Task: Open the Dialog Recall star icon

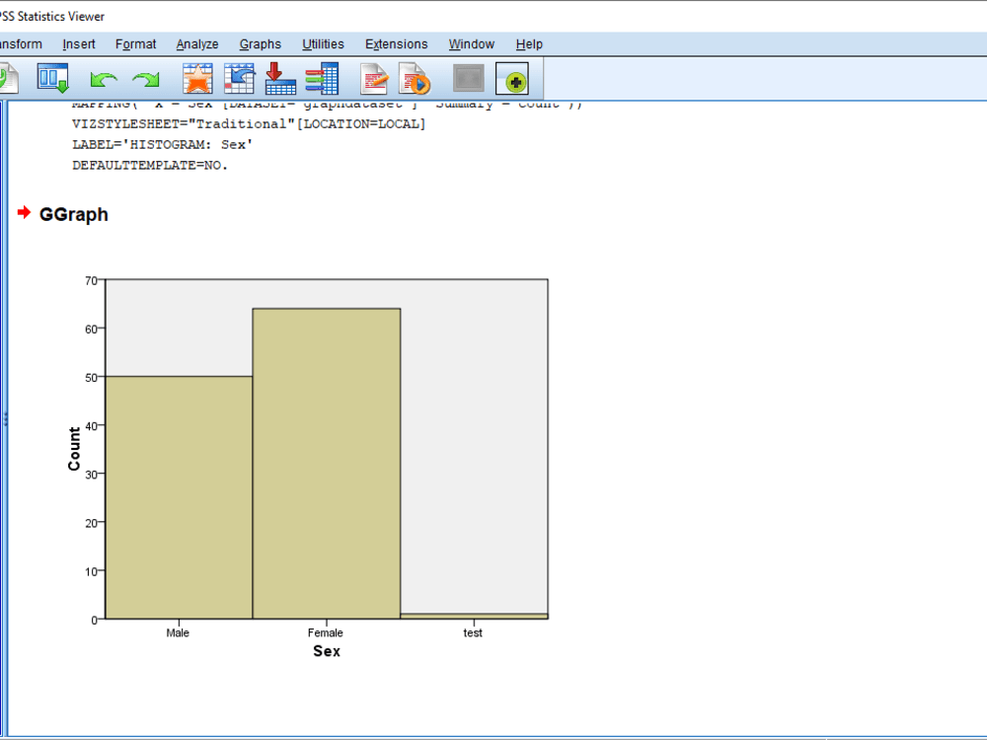Action: point(196,79)
